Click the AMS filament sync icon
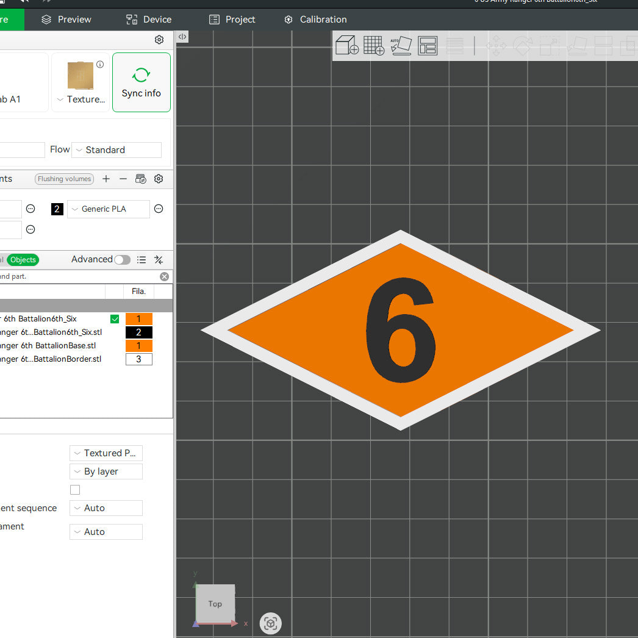This screenshot has height=638, width=638. (141, 179)
